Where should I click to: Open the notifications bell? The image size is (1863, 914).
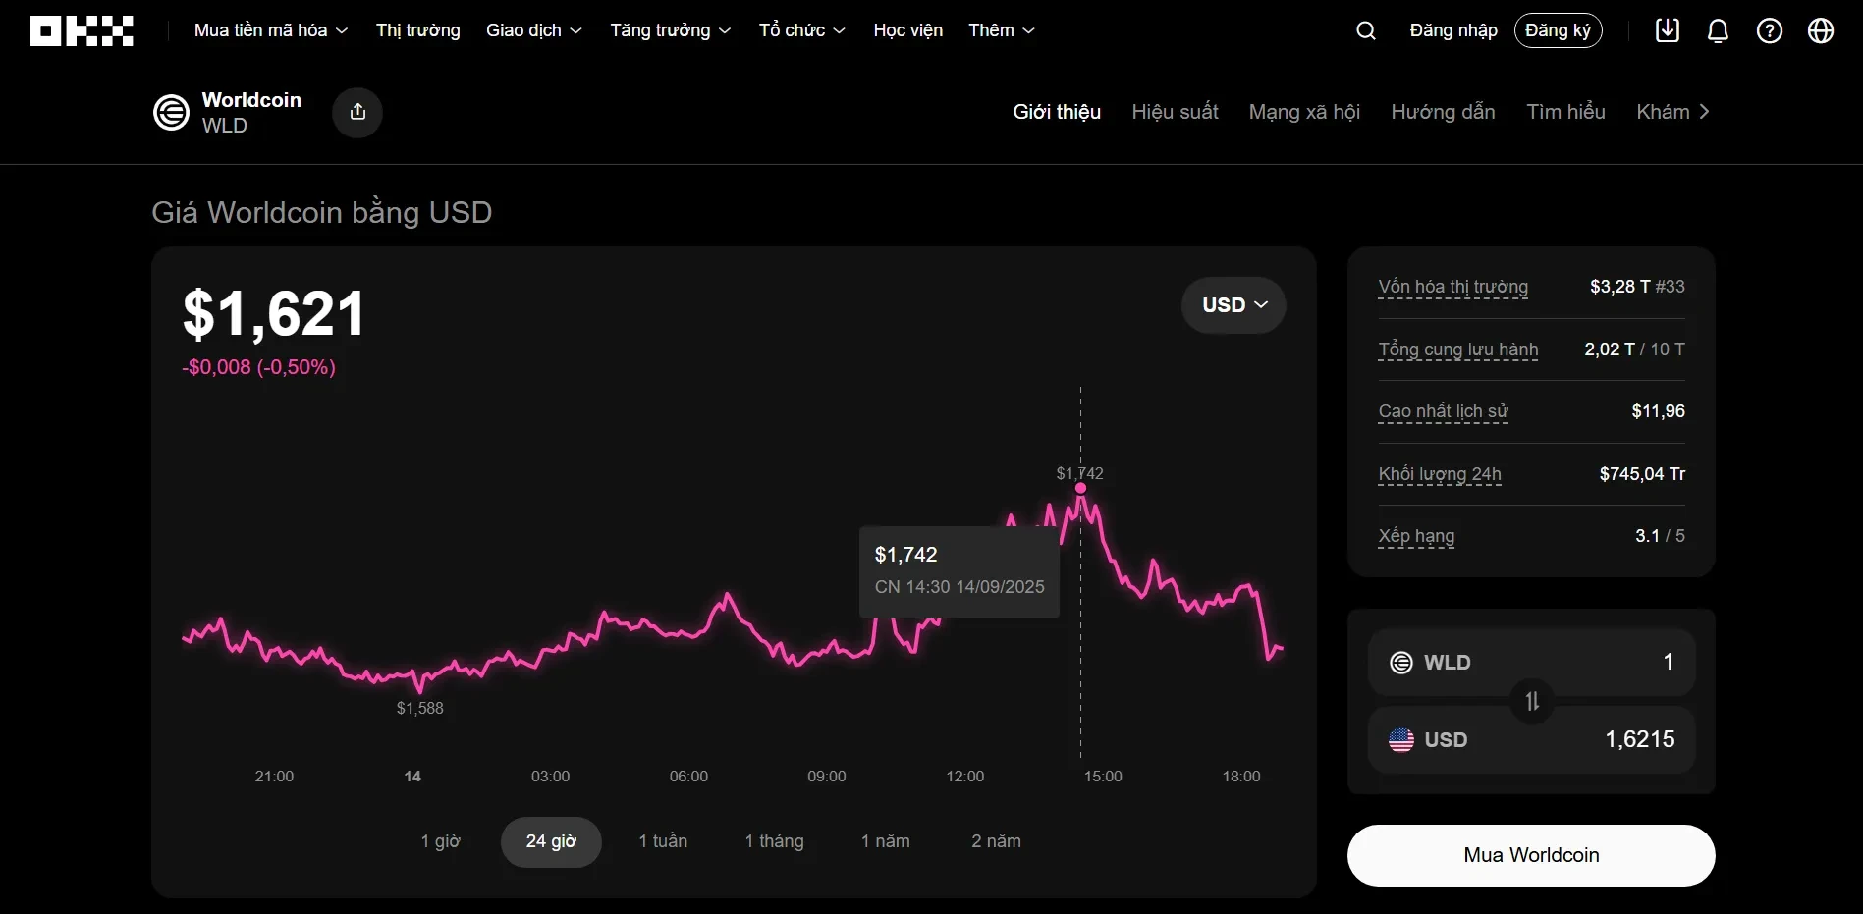coord(1718,31)
